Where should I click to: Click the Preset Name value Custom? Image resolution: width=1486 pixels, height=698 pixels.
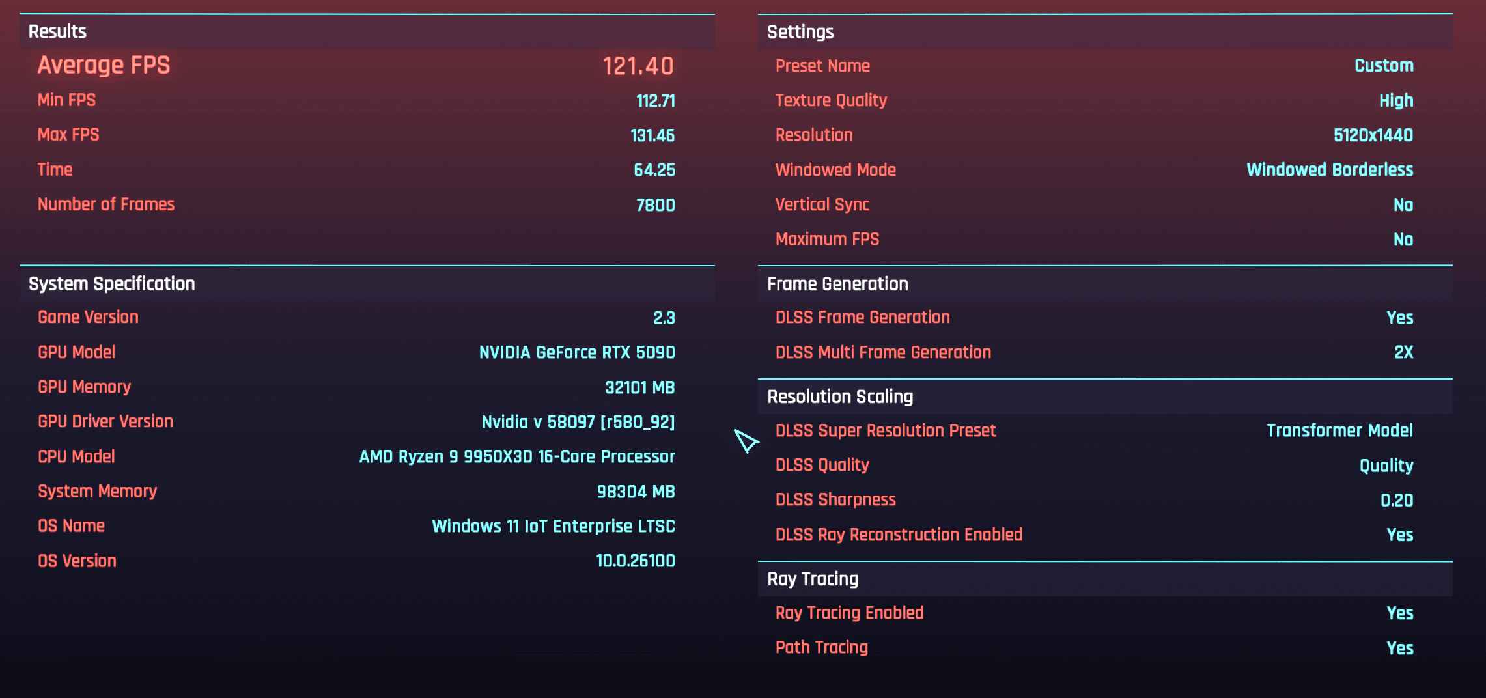(x=1383, y=66)
